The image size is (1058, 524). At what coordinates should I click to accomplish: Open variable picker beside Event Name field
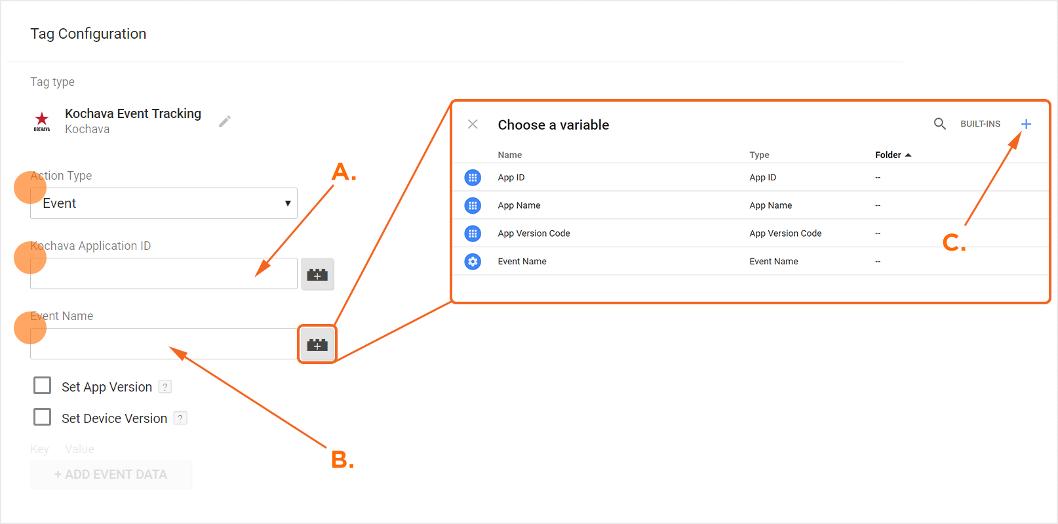click(317, 344)
